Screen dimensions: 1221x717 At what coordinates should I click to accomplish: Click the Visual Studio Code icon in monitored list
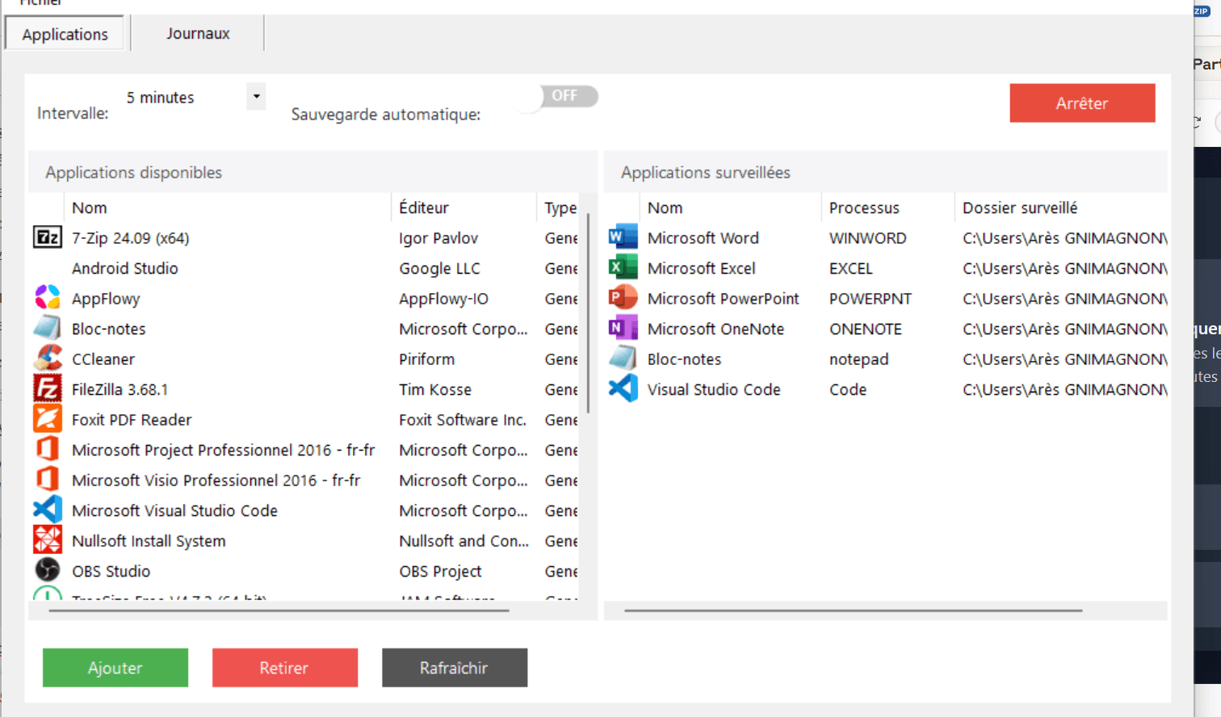[x=623, y=389]
